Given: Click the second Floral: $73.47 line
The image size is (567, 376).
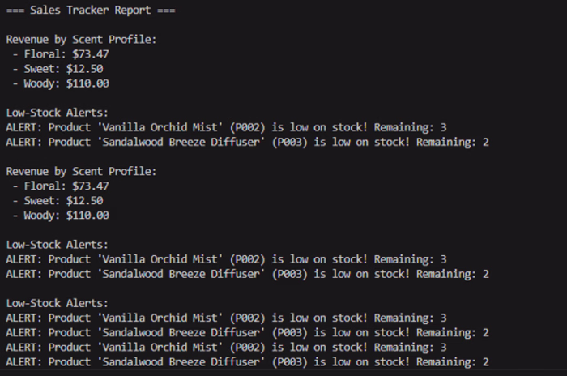Looking at the screenshot, I should coord(61,186).
